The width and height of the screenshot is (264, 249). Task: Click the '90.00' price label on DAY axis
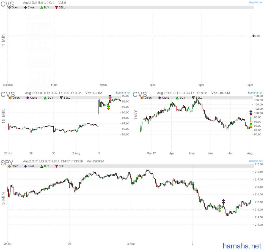click(258, 134)
